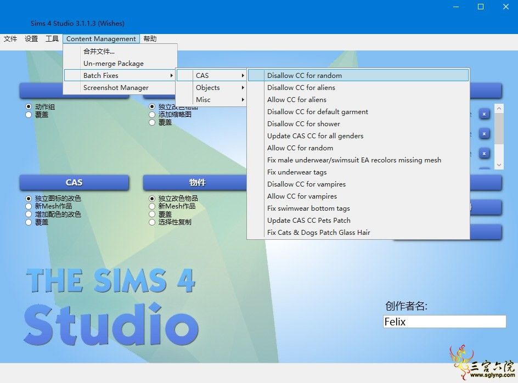Choose 覆盖 under the CAS button
518x383 pixels.
pos(29,222)
